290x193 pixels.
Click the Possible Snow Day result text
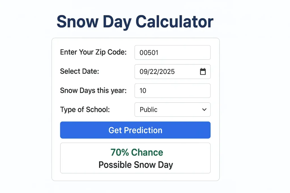136,165
